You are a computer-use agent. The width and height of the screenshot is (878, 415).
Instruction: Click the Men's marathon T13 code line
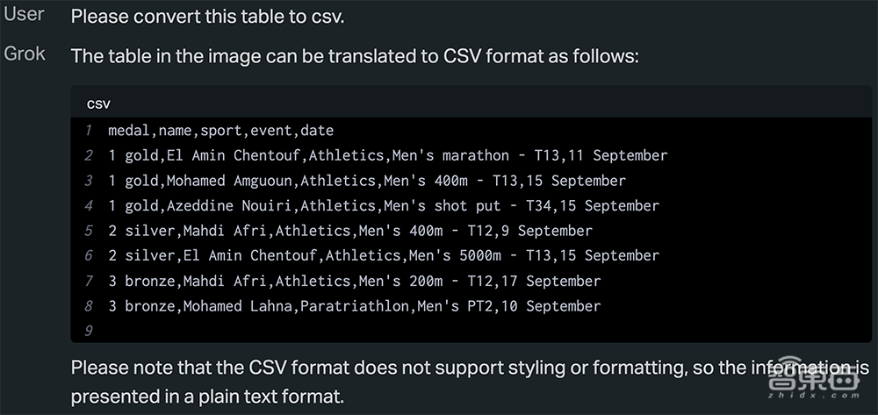(387, 155)
